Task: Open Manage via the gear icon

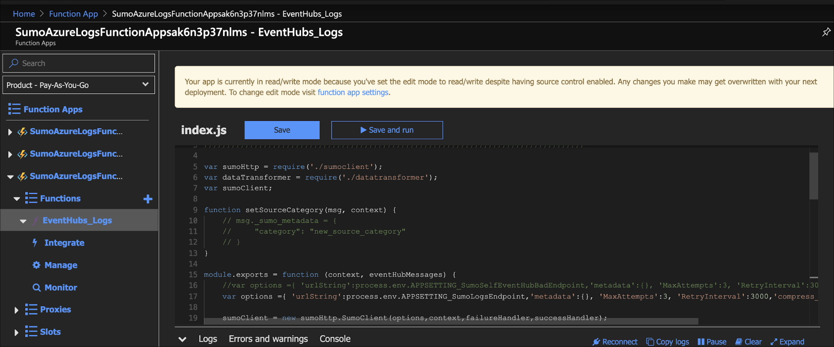Action: tap(37, 265)
